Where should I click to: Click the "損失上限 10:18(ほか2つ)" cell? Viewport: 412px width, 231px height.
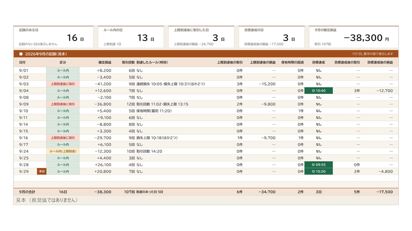tap(157, 138)
